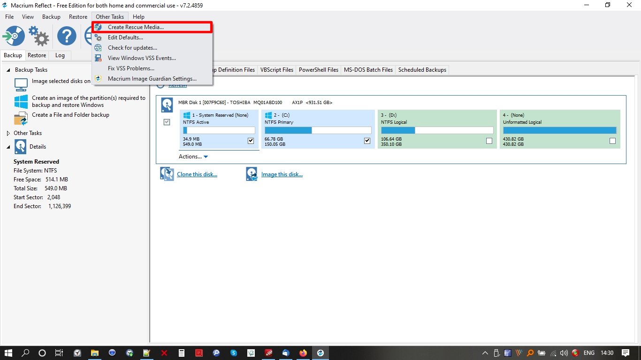Open Calculator from the taskbar
This screenshot has height=360, width=641.
click(181, 352)
